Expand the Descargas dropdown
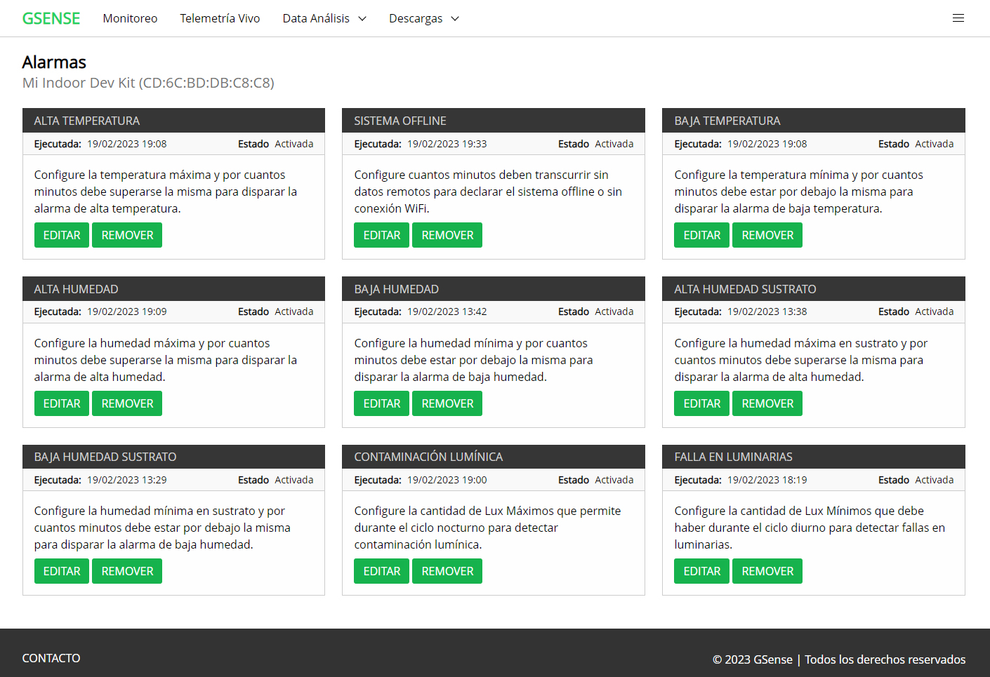The image size is (990, 677). tap(423, 18)
